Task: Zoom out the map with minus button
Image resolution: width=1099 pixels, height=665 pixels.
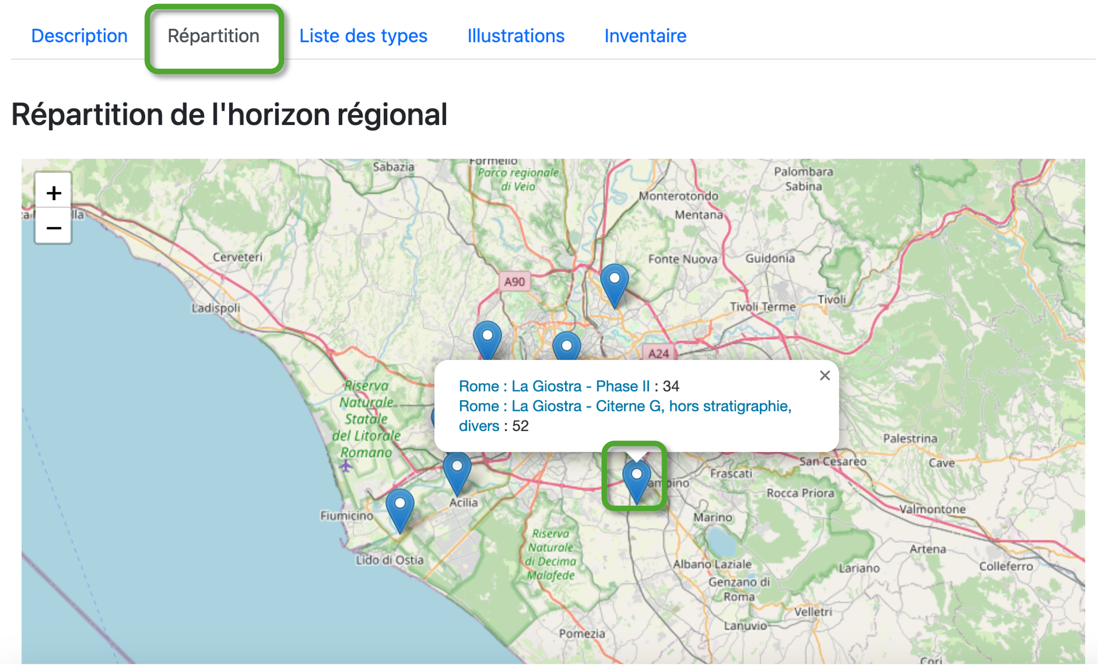Action: point(54,228)
